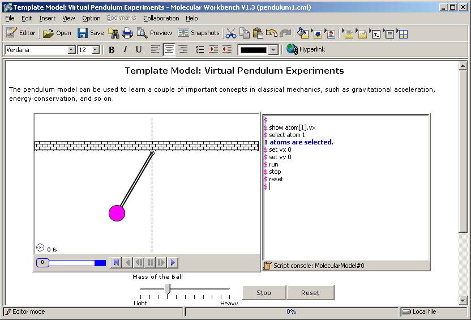Increase indent with the right red arrow icon

[213, 50]
